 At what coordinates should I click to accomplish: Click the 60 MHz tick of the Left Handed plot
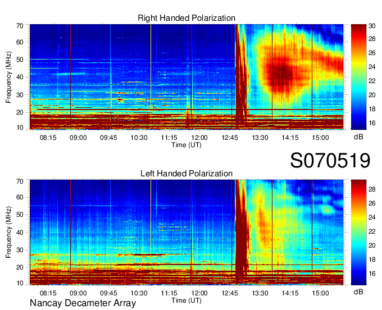(20, 198)
